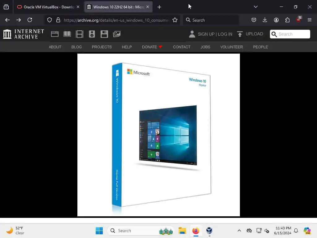Open Firefox account icon
The width and height of the screenshot is (317, 238).
coord(276,20)
